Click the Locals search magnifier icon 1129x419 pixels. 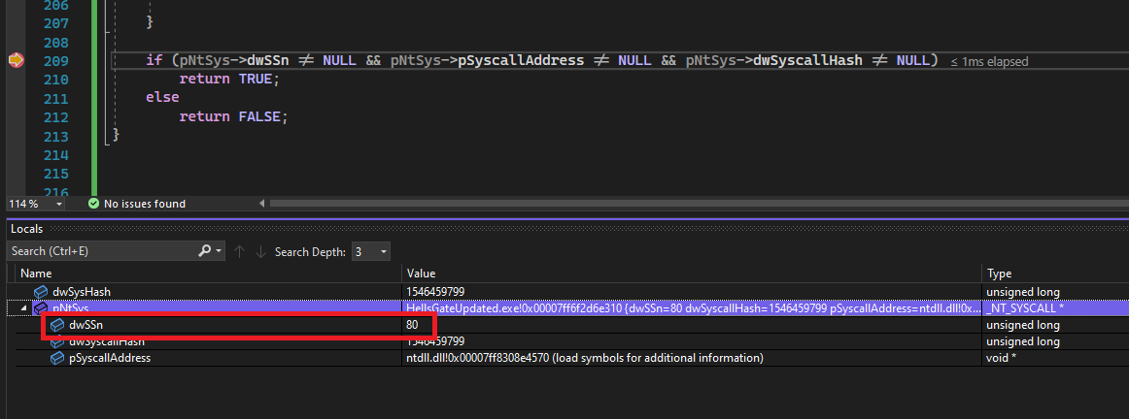(204, 251)
